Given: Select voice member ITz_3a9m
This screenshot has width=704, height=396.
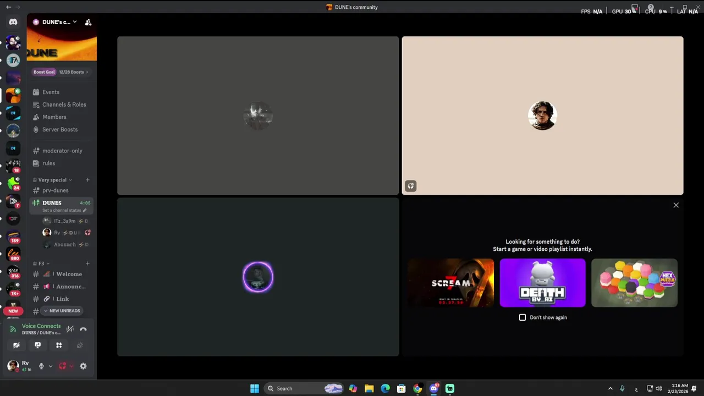Looking at the screenshot, I should click(65, 221).
